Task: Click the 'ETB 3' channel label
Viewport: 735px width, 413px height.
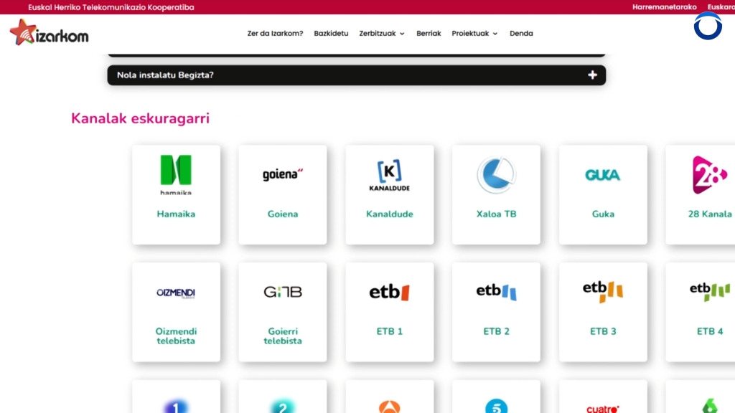Action: [603, 331]
